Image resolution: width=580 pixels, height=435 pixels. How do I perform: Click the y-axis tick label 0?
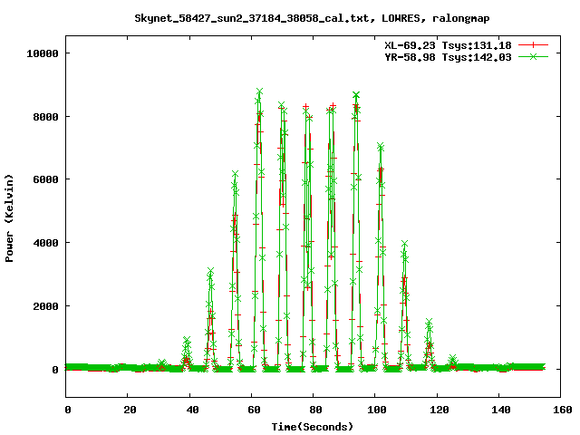[x=55, y=370]
